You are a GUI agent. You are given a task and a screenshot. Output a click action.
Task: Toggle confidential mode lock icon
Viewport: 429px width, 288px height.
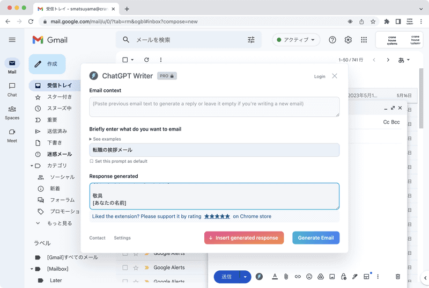[343, 277]
